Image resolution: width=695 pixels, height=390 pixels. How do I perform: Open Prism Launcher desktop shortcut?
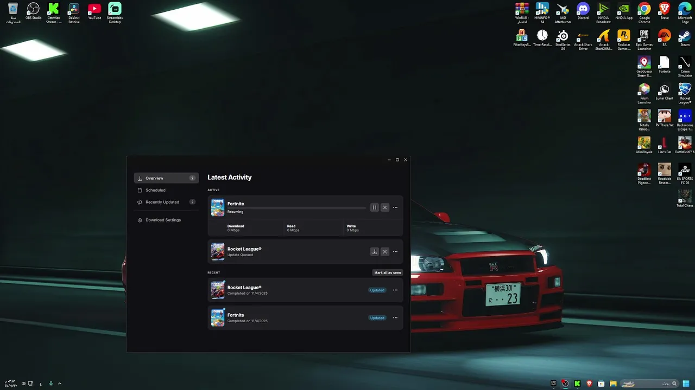(644, 93)
